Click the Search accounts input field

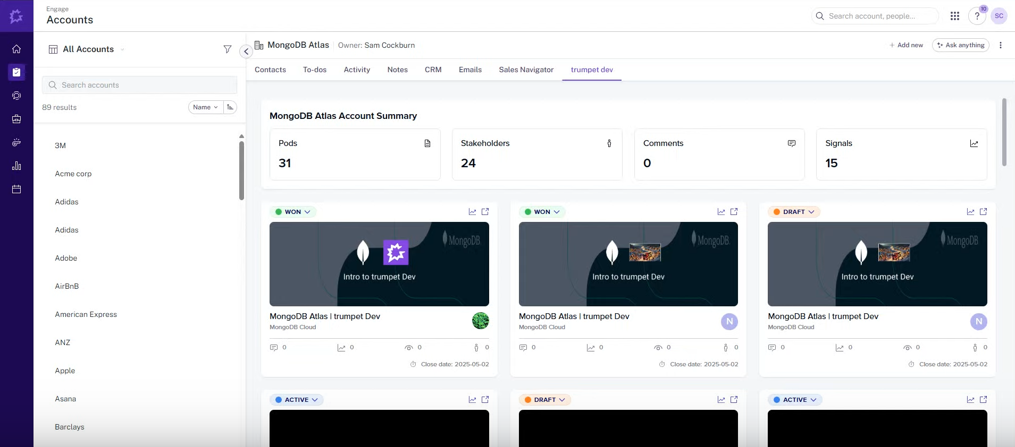tap(139, 85)
